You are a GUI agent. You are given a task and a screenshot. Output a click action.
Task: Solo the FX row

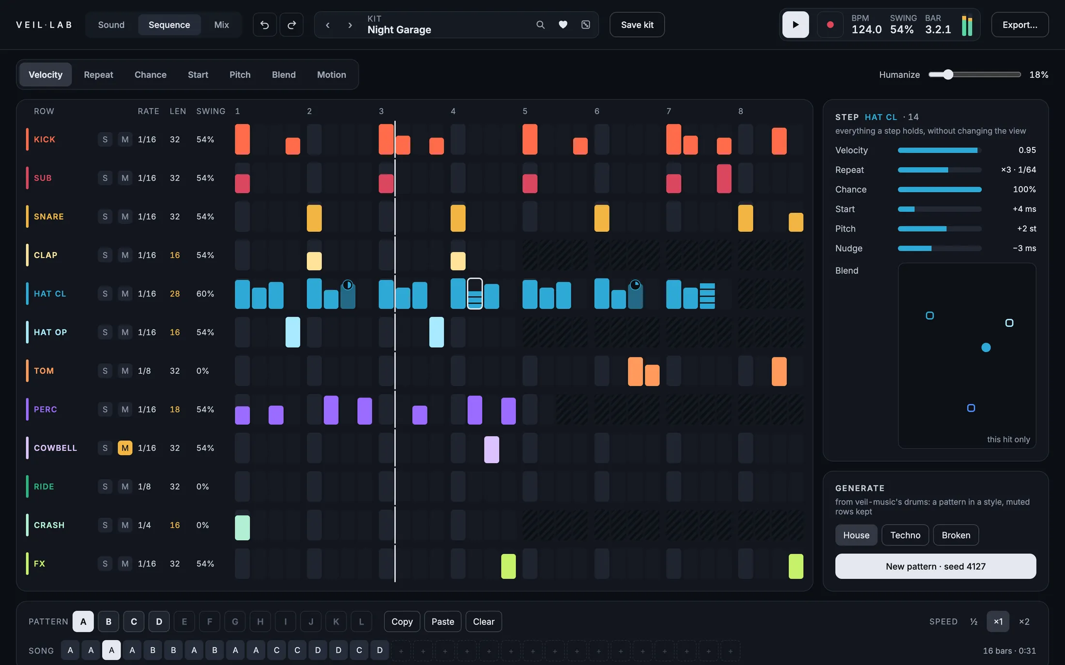click(105, 564)
